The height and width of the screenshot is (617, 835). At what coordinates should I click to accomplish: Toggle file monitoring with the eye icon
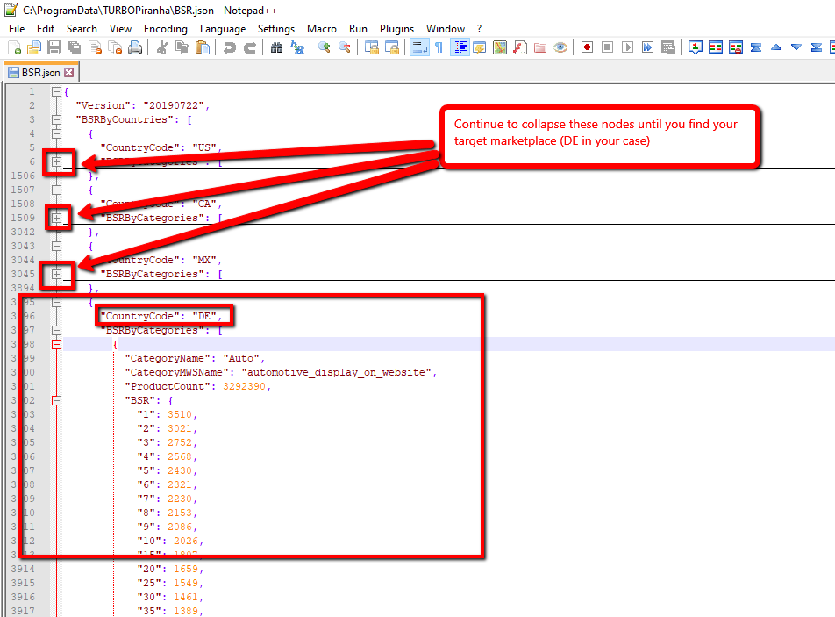tap(560, 47)
